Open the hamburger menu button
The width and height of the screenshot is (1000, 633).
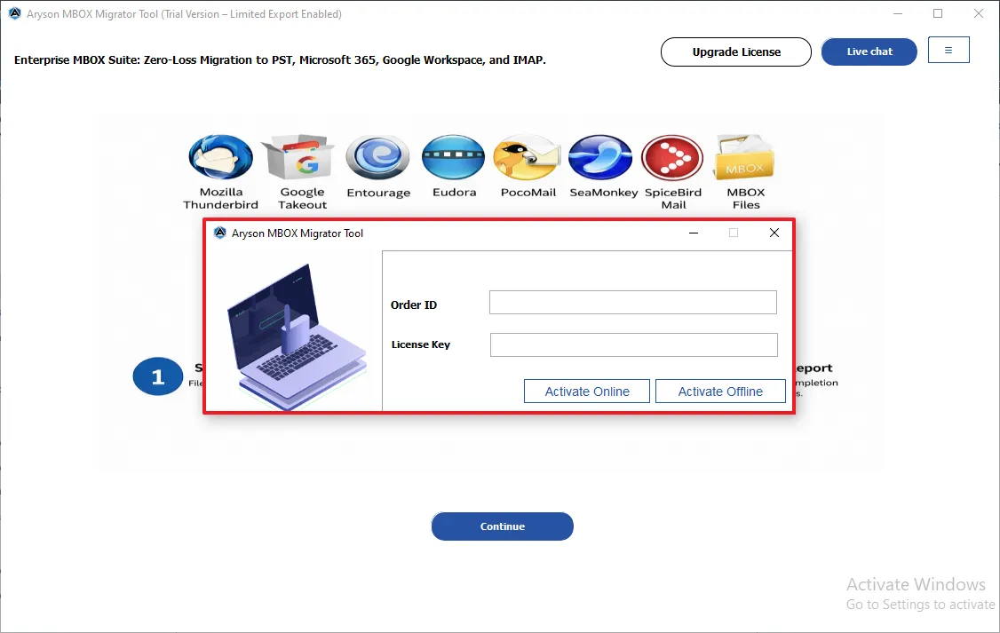(x=948, y=51)
